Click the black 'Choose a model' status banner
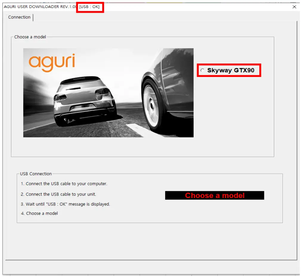 [x=214, y=195]
